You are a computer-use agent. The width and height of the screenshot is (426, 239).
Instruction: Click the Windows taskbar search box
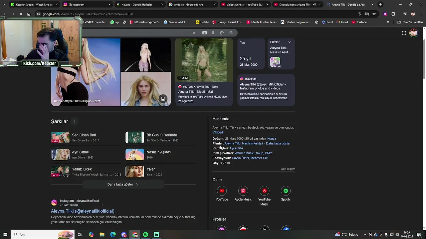tap(43, 235)
